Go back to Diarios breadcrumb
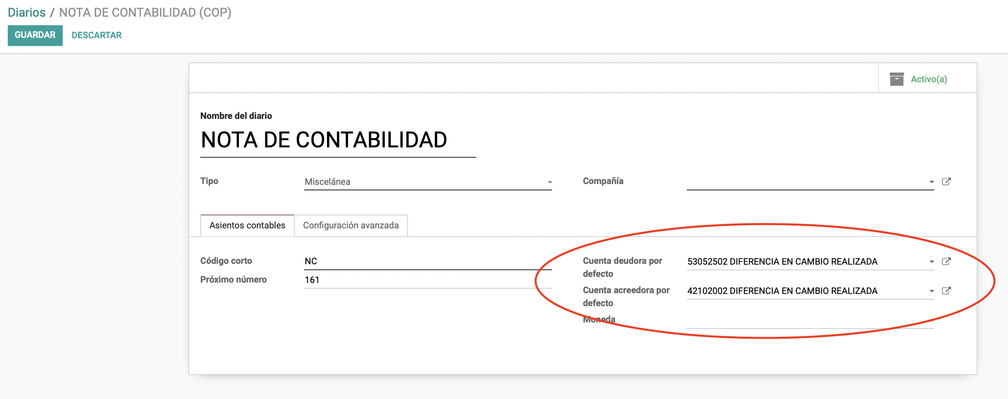 (x=27, y=13)
